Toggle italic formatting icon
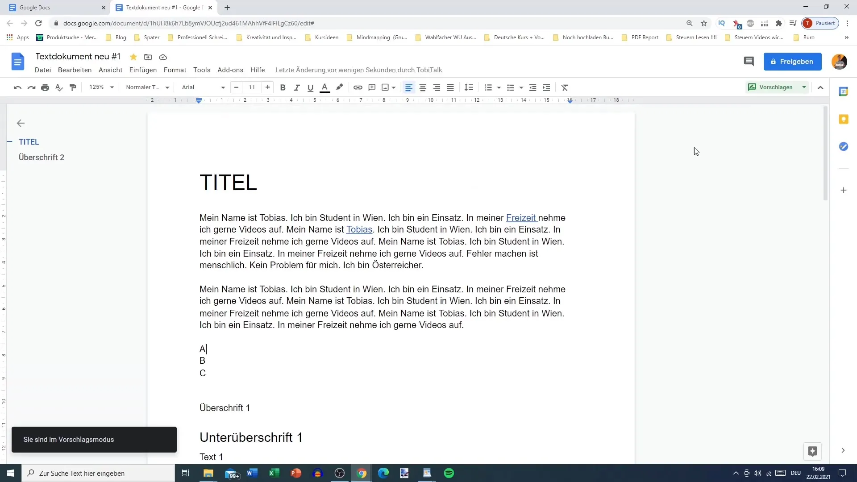 (x=296, y=87)
